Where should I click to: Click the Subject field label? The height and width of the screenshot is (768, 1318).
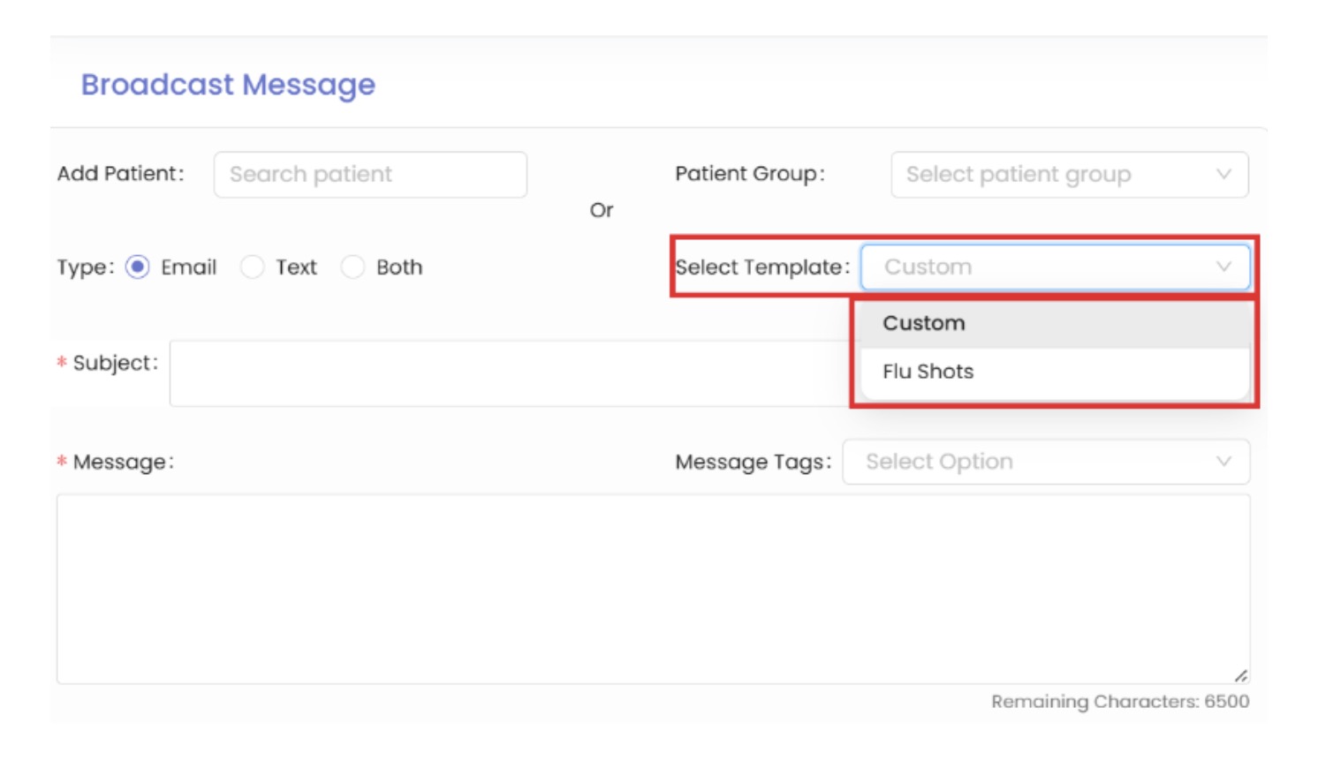click(x=115, y=363)
